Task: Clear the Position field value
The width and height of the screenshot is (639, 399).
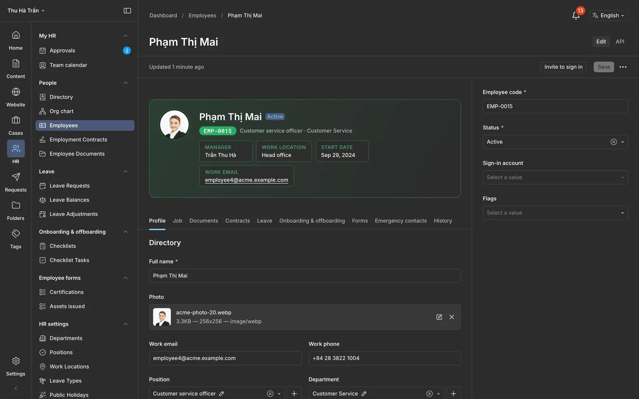Action: 270,394
